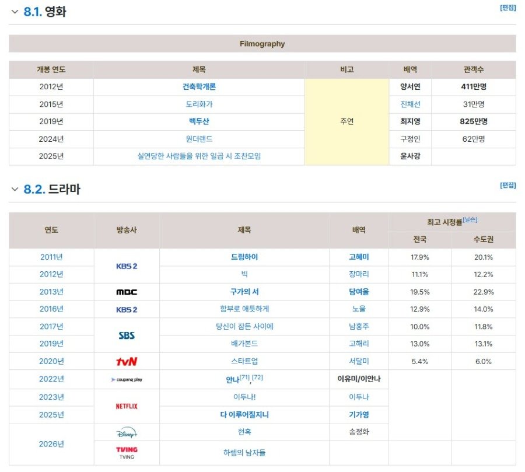Open the 2020년 year link

(x=51, y=361)
